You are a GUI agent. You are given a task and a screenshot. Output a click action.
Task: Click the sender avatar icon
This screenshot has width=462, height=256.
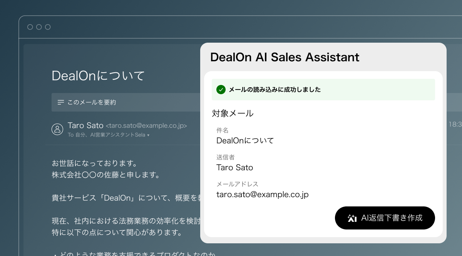[57, 129]
